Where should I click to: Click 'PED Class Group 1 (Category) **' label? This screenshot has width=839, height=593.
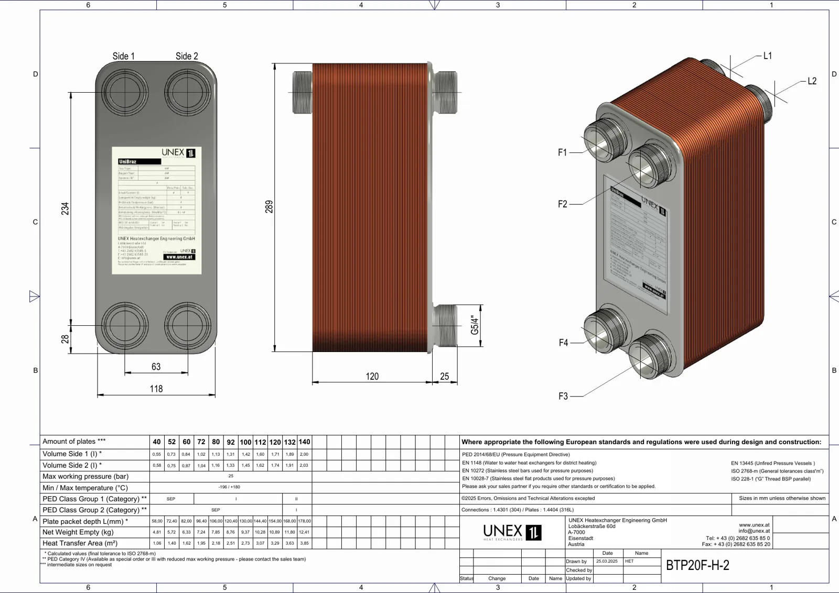[x=94, y=499]
